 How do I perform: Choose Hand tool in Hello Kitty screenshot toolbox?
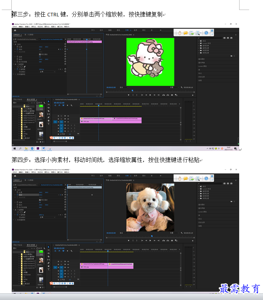(49, 121)
